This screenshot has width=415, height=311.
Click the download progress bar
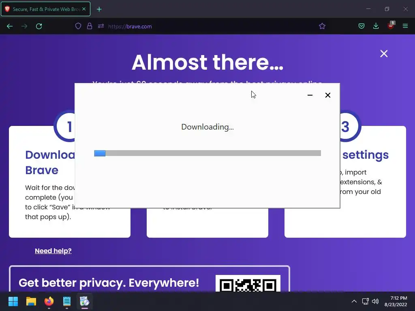207,153
